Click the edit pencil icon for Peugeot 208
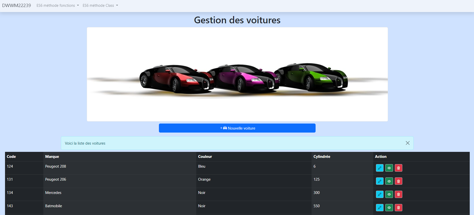Viewport: 474px width, 215px height. tap(380, 168)
